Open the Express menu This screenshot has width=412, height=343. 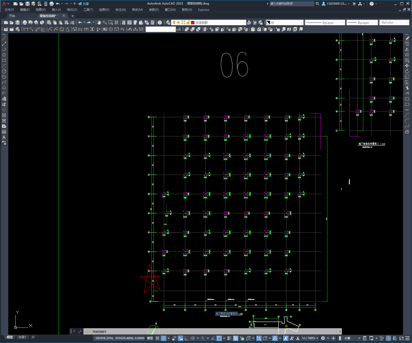[x=204, y=10]
